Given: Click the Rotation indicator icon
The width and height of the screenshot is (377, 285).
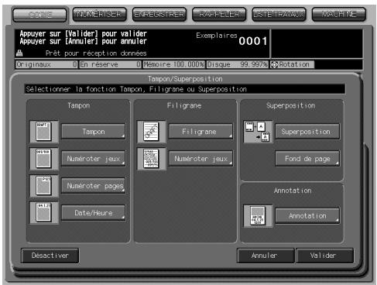Looking at the screenshot, I should [275, 64].
